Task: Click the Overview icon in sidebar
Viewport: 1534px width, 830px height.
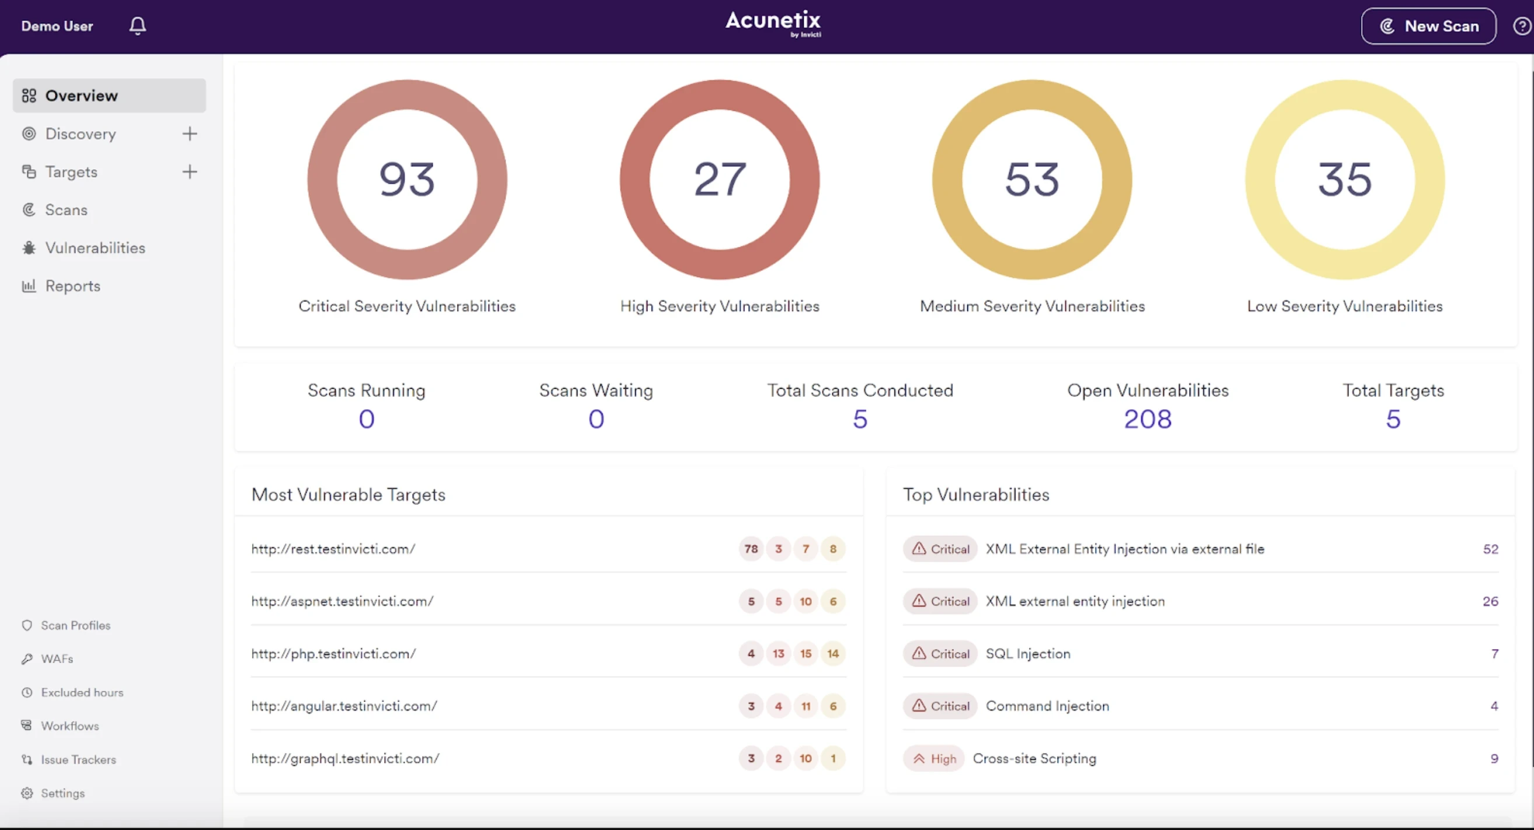Action: click(29, 95)
